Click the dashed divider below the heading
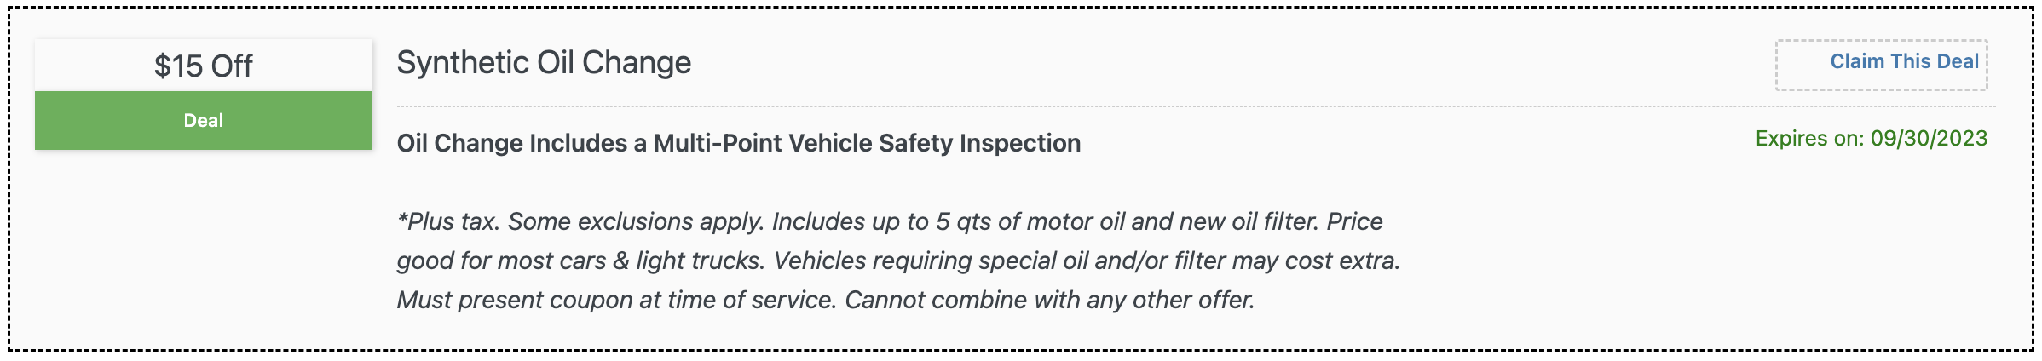2042x361 pixels. pyautogui.click(x=1196, y=107)
